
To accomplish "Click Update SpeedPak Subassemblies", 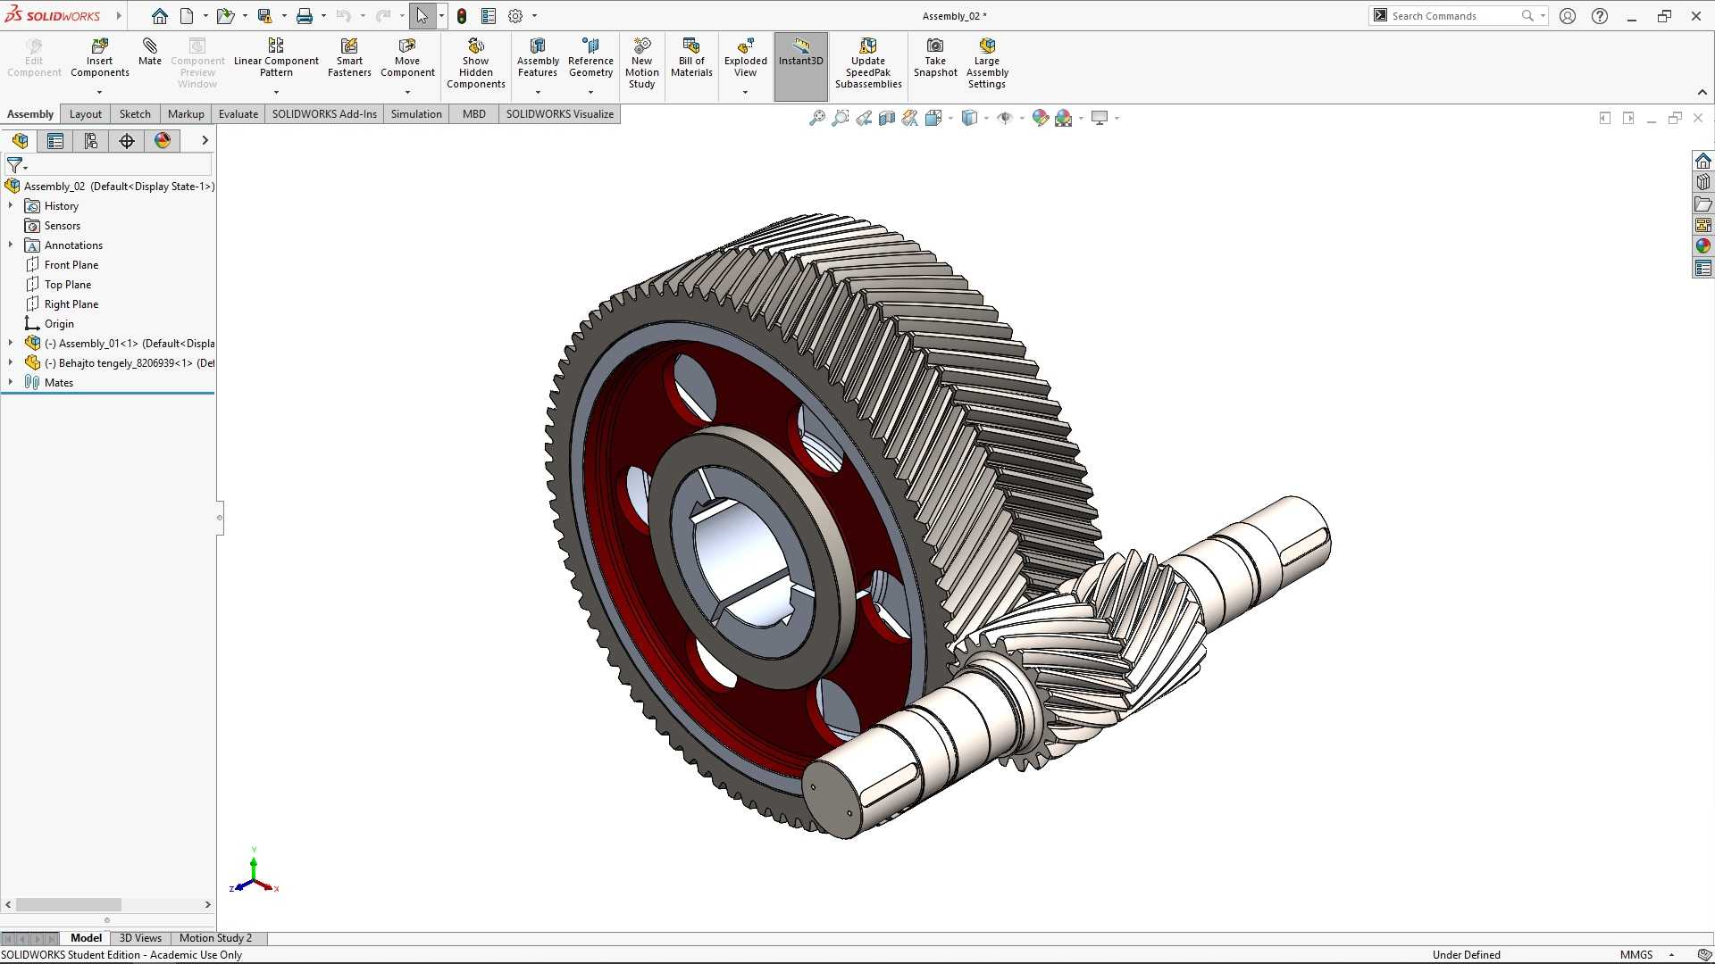I will click(868, 63).
